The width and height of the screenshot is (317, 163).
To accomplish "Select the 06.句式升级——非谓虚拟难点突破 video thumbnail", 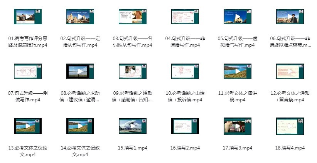I will tap(290, 17).
